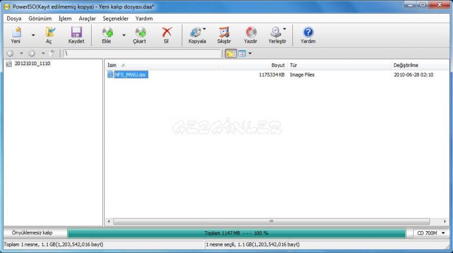Expand the Yeni button dropdown arrow

33,35
